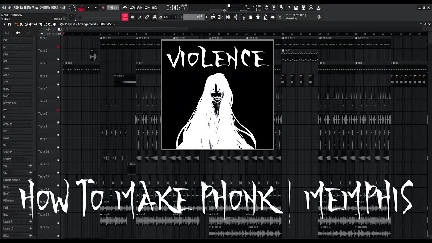Click the undo history circular arrow icon
This screenshot has height=243, width=432.
point(266,8)
